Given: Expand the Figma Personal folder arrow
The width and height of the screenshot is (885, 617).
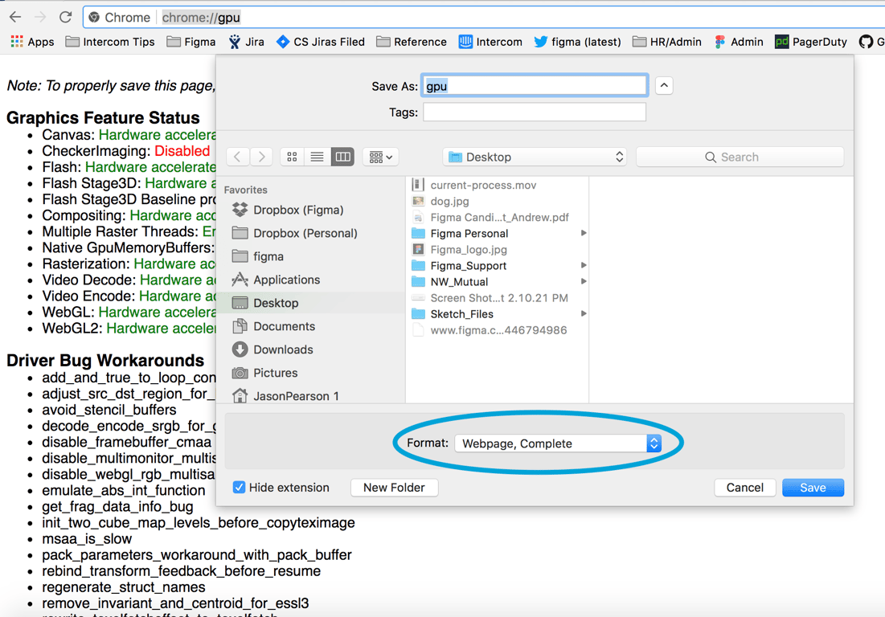Looking at the screenshot, I should tap(584, 234).
